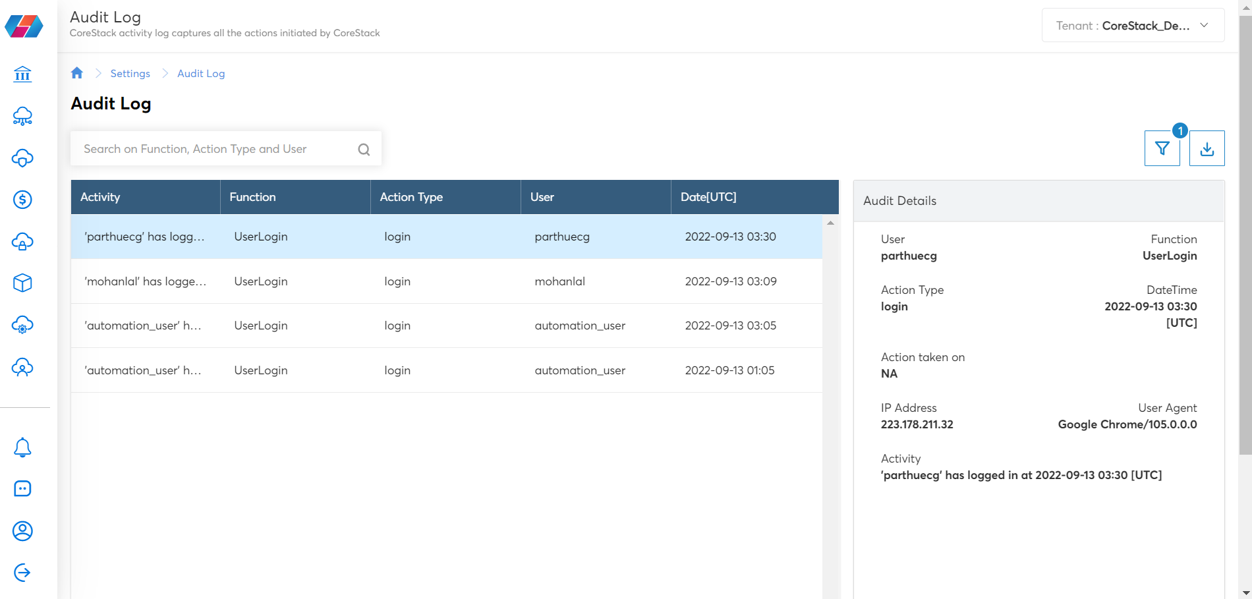Select automation_user activity row dated 01:05
Viewport: 1252px width, 599px height.
tap(447, 370)
